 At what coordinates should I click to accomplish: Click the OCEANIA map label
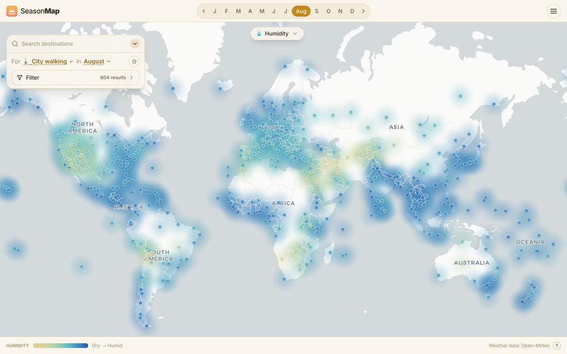point(530,242)
